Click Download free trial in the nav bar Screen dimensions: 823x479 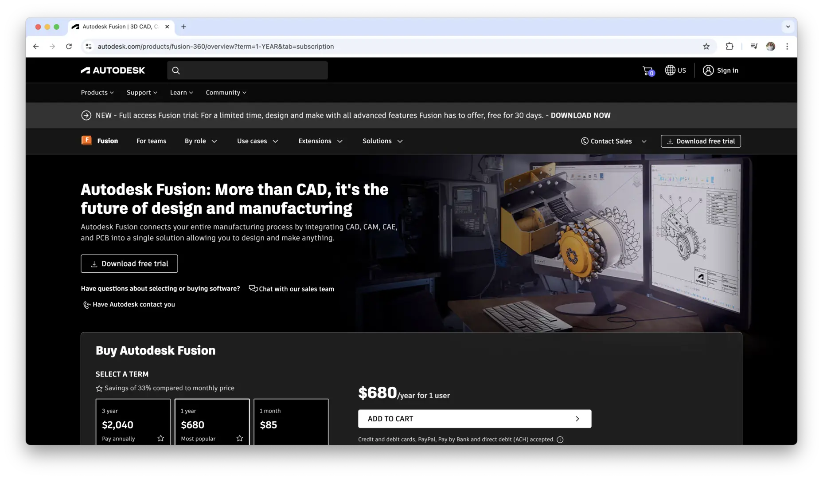pos(700,141)
